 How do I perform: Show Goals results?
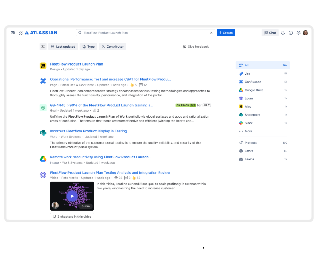pos(263,151)
